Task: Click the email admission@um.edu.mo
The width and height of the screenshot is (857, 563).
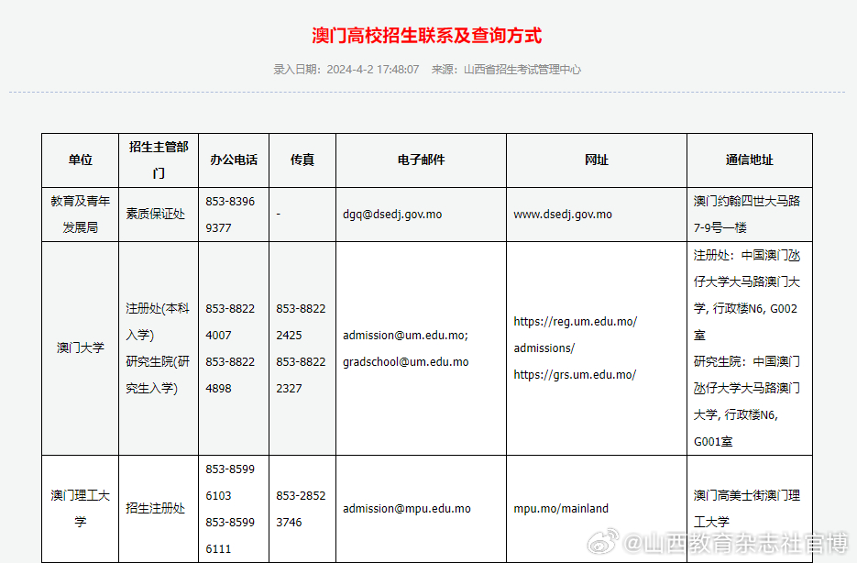Action: click(405, 335)
